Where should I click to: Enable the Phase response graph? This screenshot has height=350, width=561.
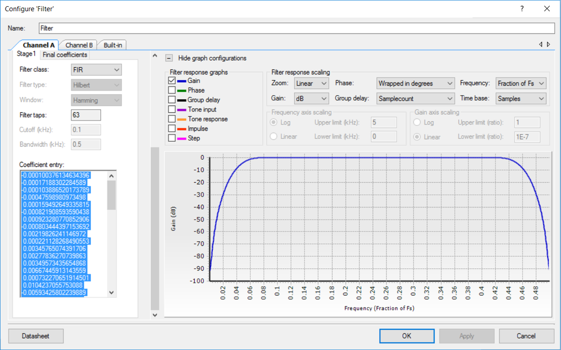[171, 89]
